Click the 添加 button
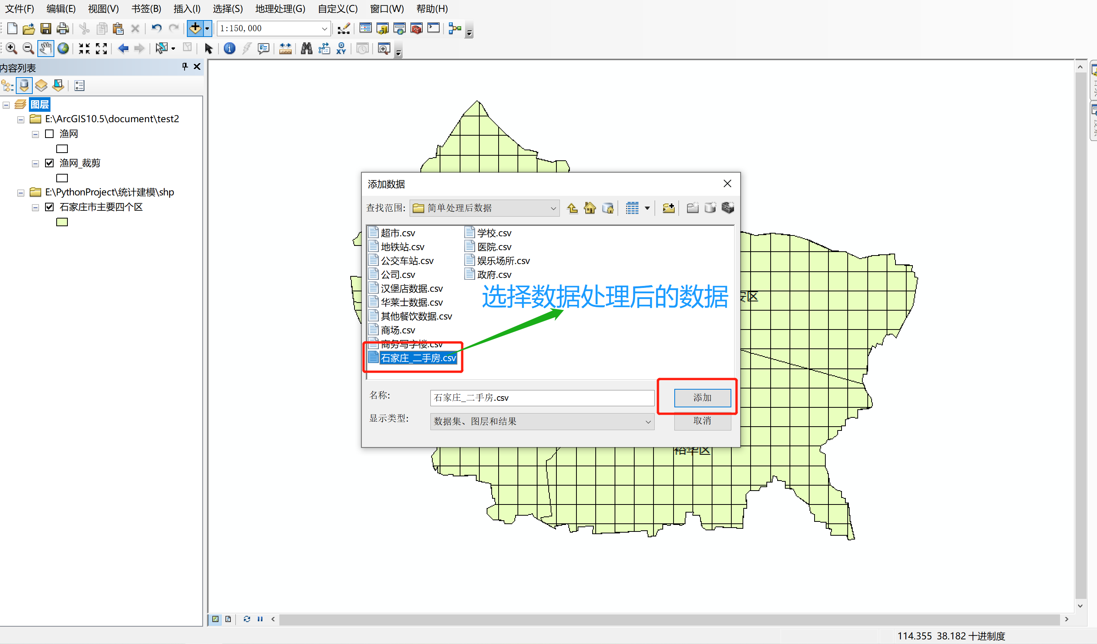 tap(702, 398)
